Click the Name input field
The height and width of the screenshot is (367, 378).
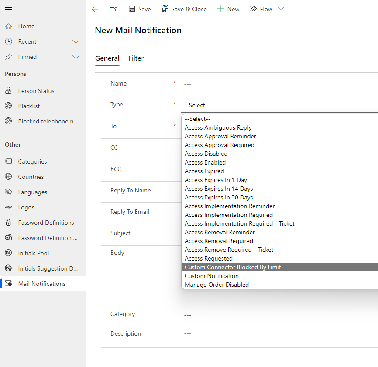coord(279,84)
